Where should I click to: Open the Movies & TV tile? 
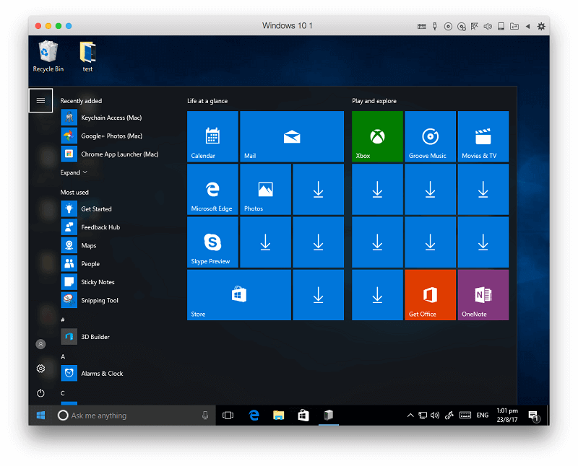pyautogui.click(x=483, y=136)
